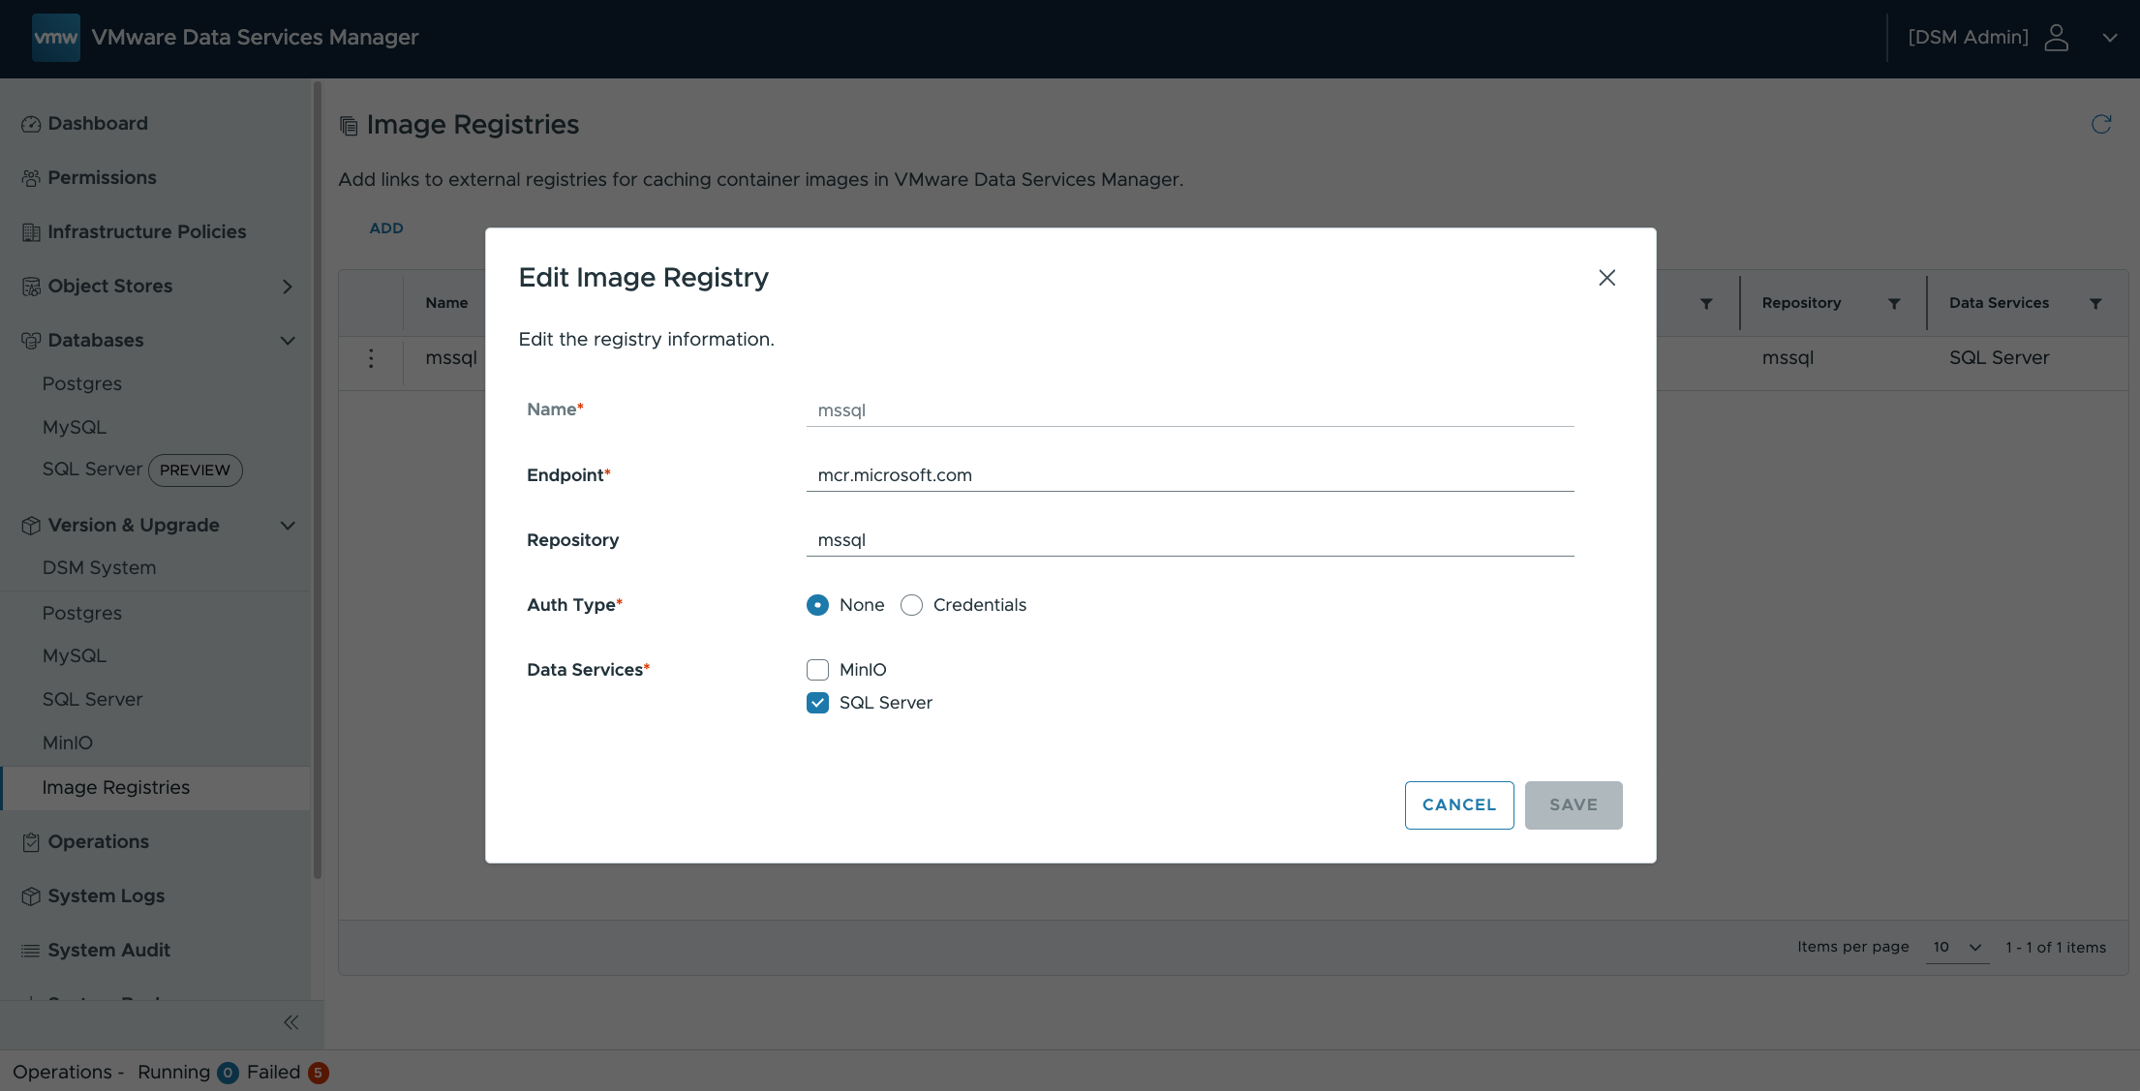Viewport: 2140px width, 1091px height.
Task: Collapse the Databases sidebar section
Action: click(x=287, y=341)
